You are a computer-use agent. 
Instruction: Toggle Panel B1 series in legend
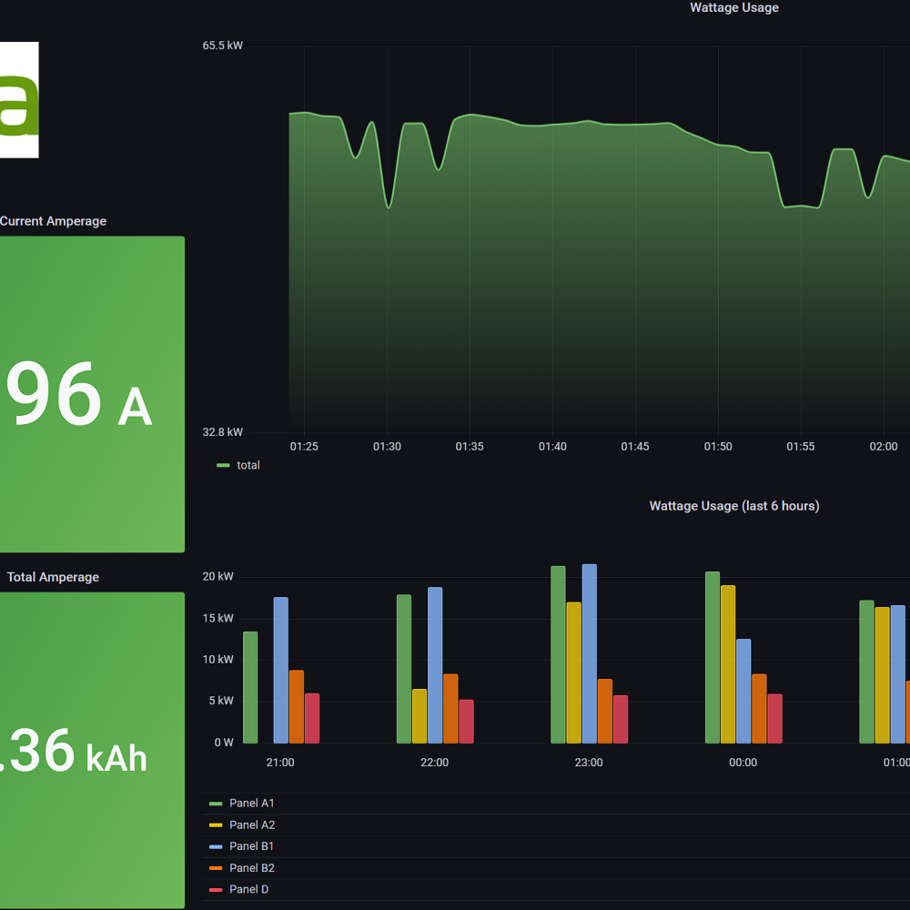[251, 846]
